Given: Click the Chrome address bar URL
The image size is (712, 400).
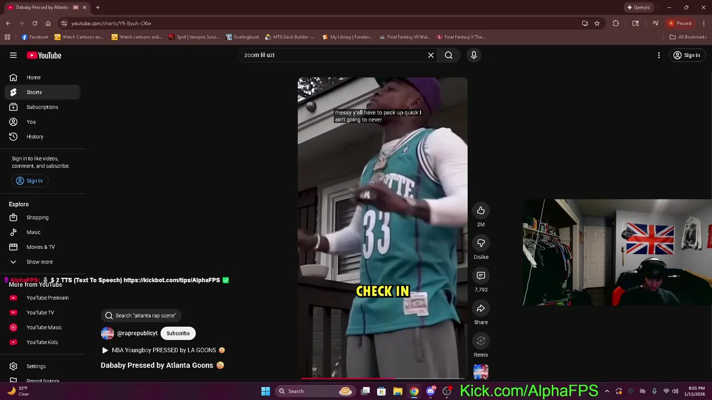Looking at the screenshot, I should tap(111, 23).
